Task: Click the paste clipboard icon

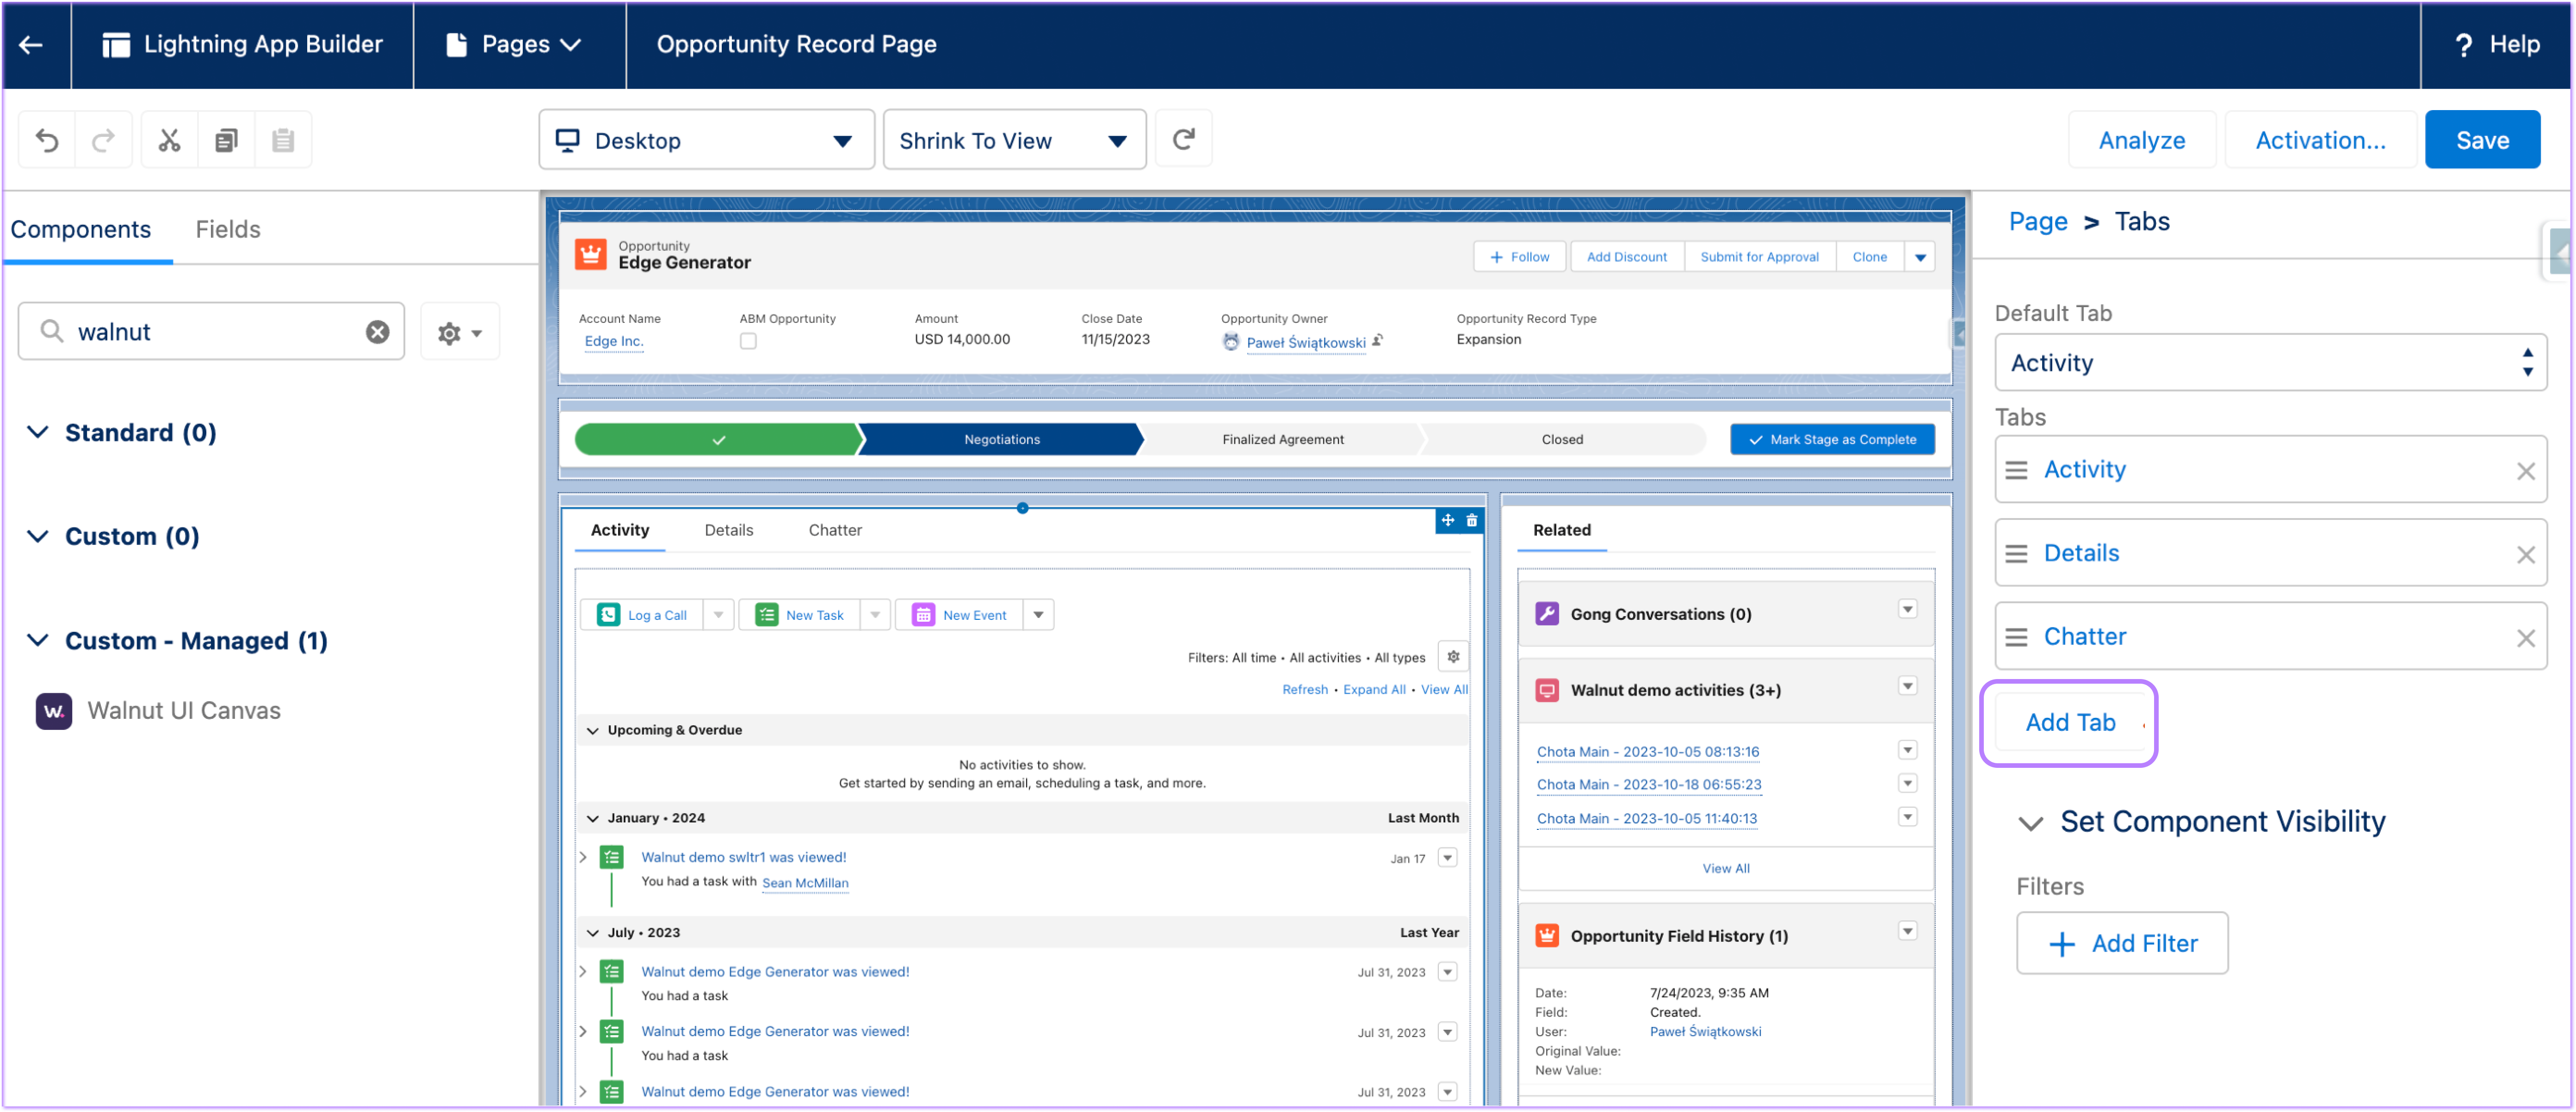Action: click(283, 140)
